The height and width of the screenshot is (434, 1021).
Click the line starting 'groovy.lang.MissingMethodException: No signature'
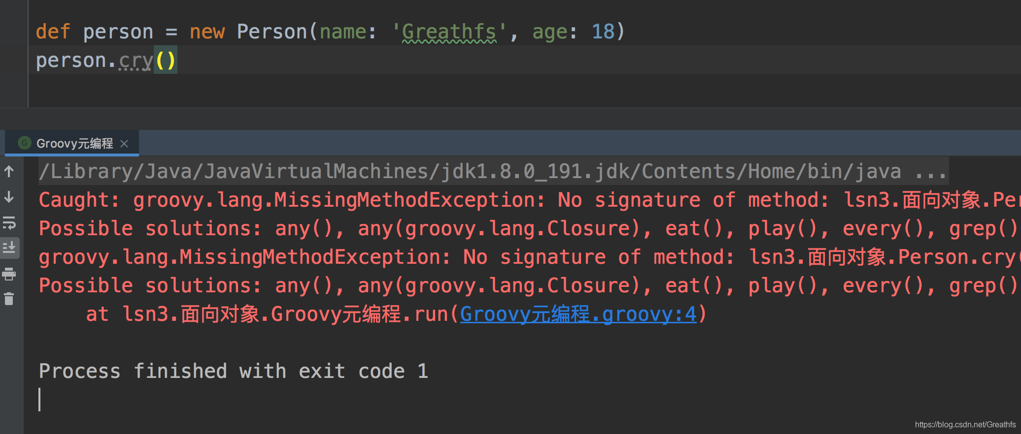click(x=530, y=257)
